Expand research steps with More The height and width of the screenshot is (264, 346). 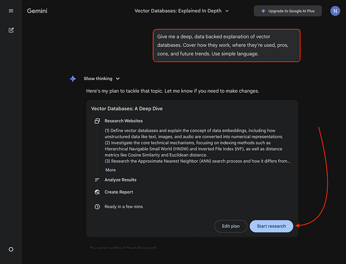[110, 170]
